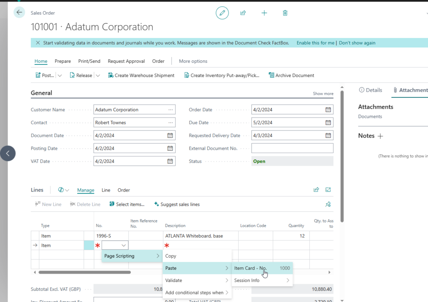Click Create Inventory Put-away/Pick
The height and width of the screenshot is (302, 428).
[x=222, y=75]
